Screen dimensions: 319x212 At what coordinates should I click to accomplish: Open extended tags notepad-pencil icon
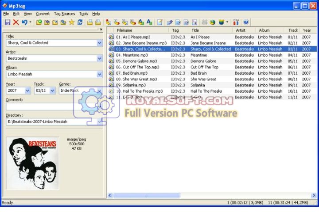coord(160,22)
